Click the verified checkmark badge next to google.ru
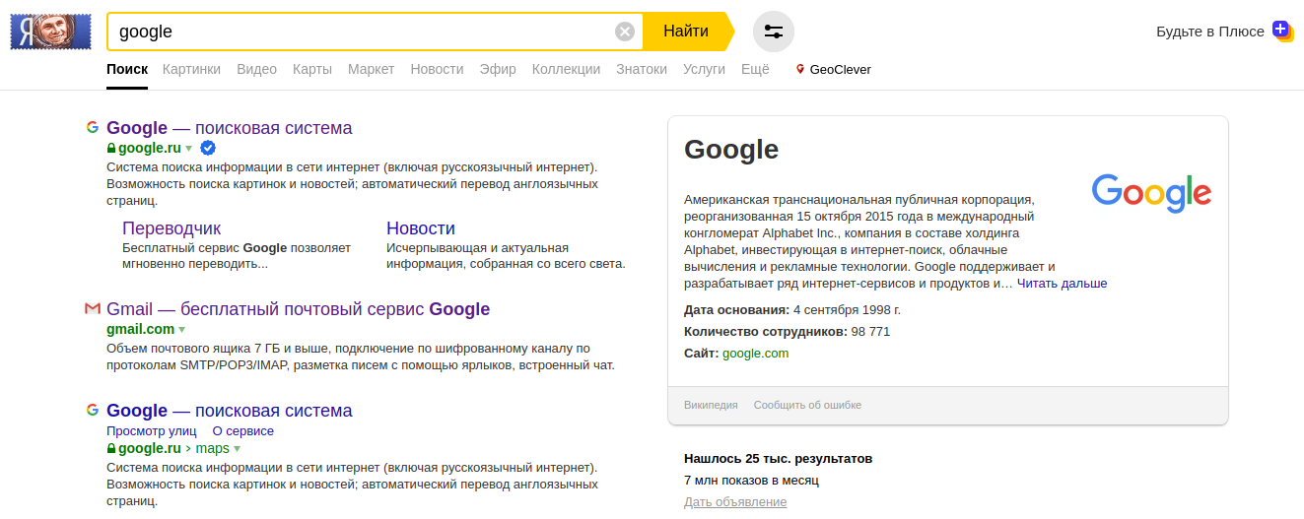 click(x=208, y=148)
